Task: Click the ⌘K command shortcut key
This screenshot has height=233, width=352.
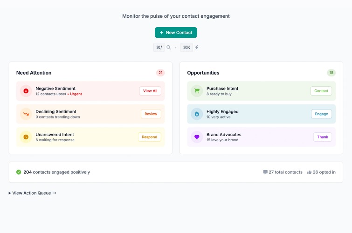Action: click(186, 48)
